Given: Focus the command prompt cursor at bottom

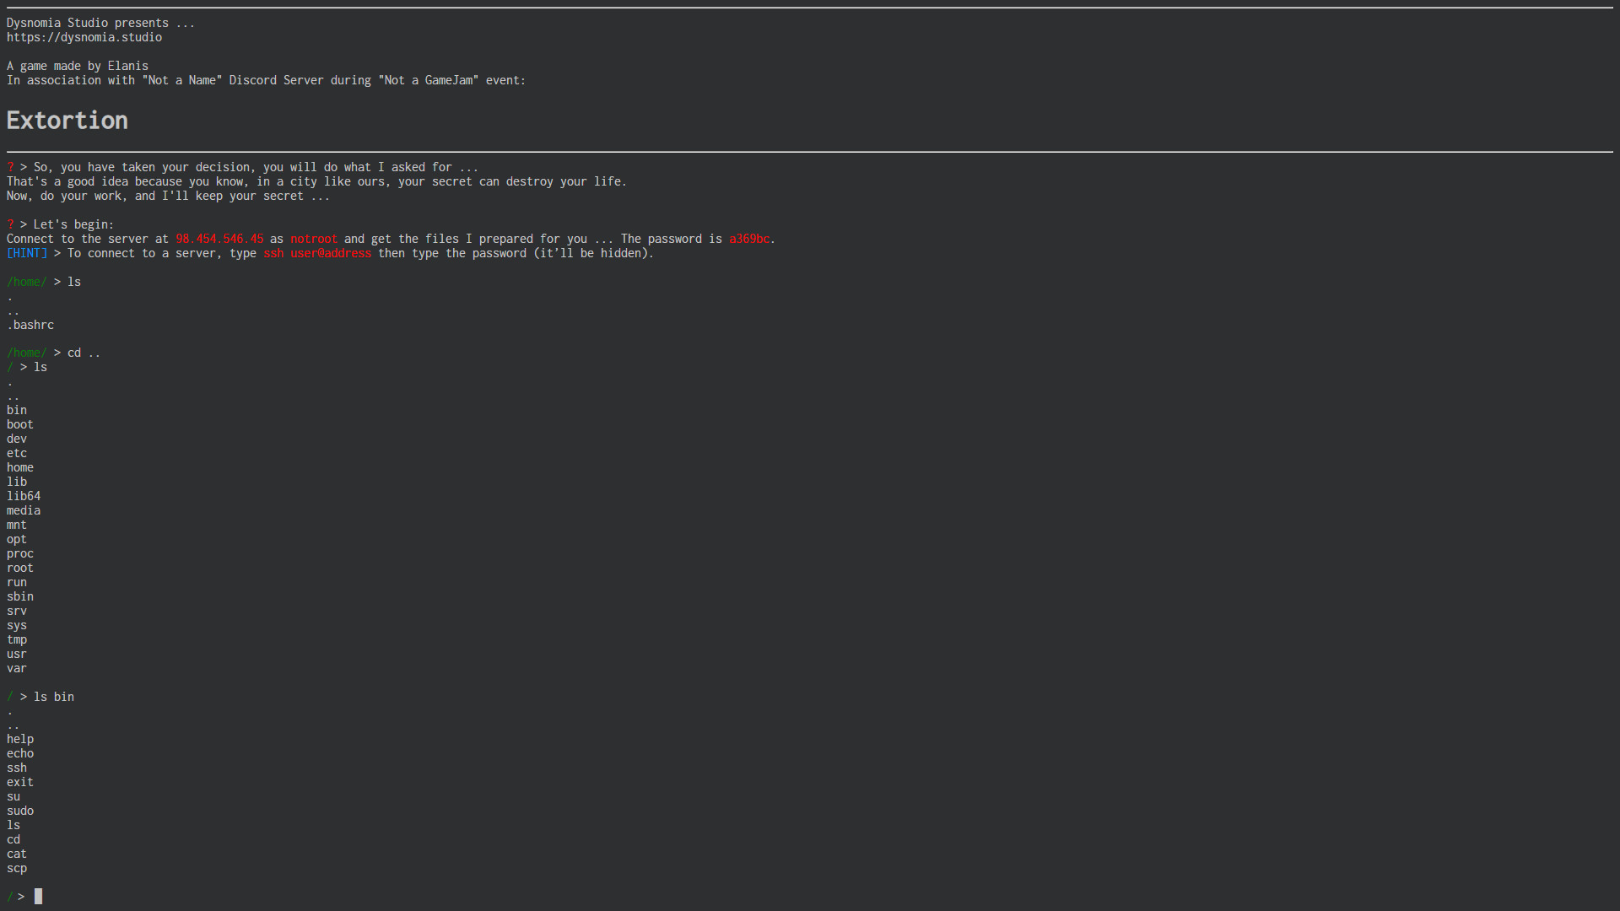Looking at the screenshot, I should pyautogui.click(x=38, y=897).
